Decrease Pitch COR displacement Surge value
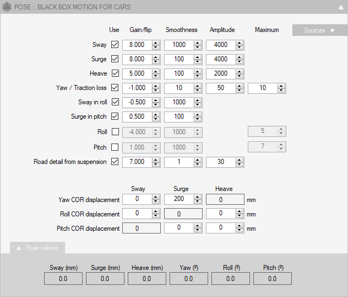 click(x=198, y=230)
